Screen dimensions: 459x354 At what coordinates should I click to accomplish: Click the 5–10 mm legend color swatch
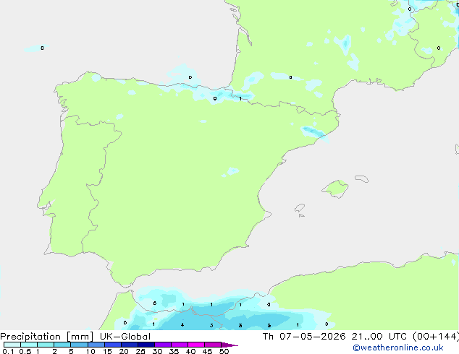(80, 345)
